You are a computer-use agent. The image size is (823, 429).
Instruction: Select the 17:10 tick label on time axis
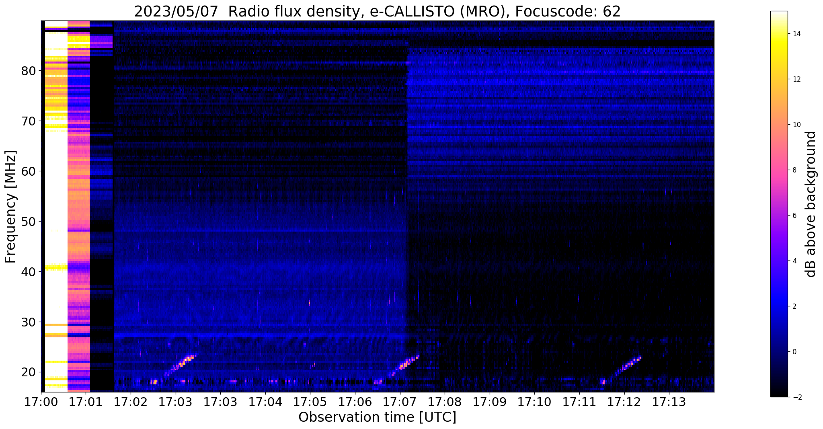[x=534, y=402]
